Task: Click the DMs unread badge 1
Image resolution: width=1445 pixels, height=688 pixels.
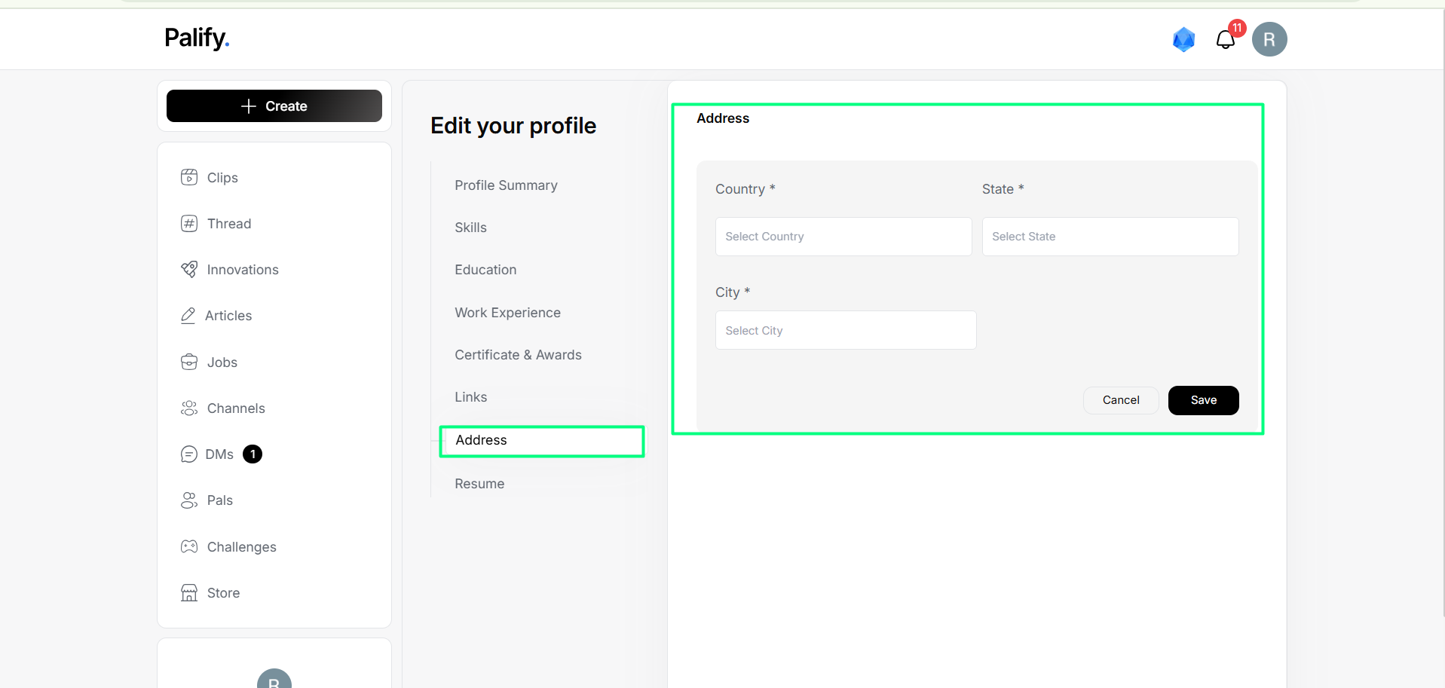Action: tap(253, 454)
